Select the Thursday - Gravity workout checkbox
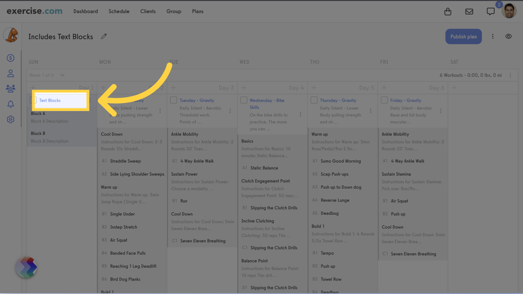This screenshot has width=523, height=294. point(314,100)
